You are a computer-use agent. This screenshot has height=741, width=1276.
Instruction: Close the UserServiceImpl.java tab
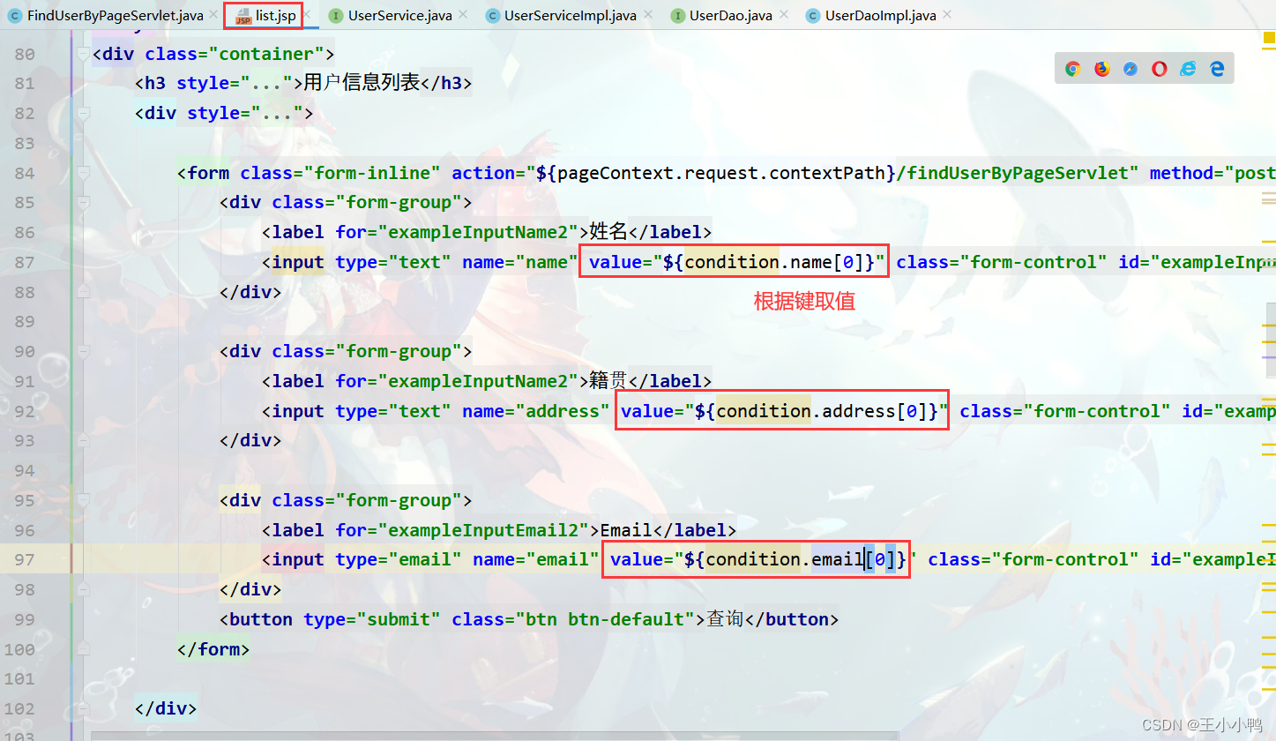646,16
